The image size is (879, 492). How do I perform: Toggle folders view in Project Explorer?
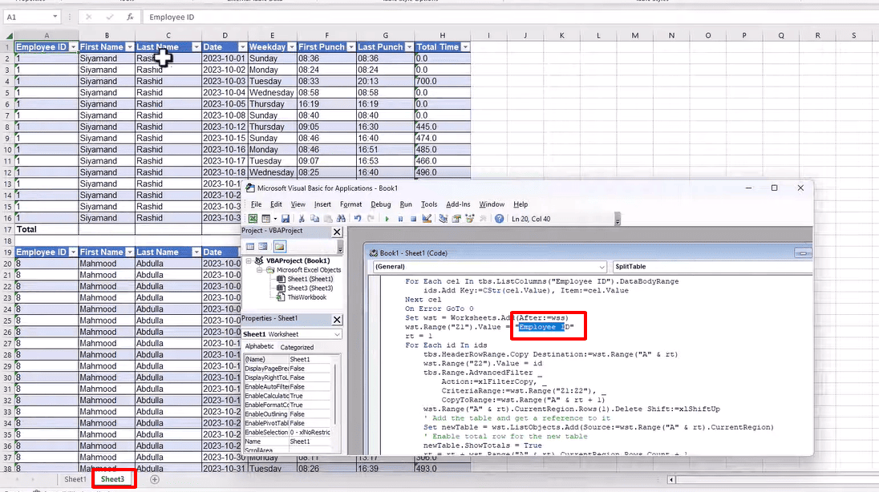click(279, 245)
